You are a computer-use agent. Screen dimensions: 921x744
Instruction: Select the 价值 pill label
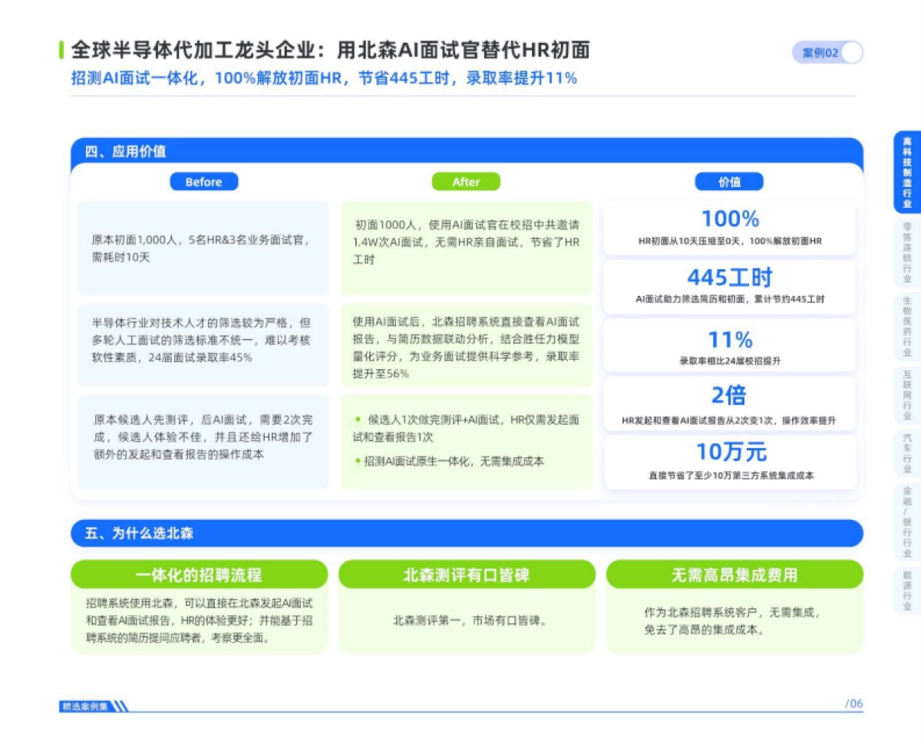[x=730, y=181]
